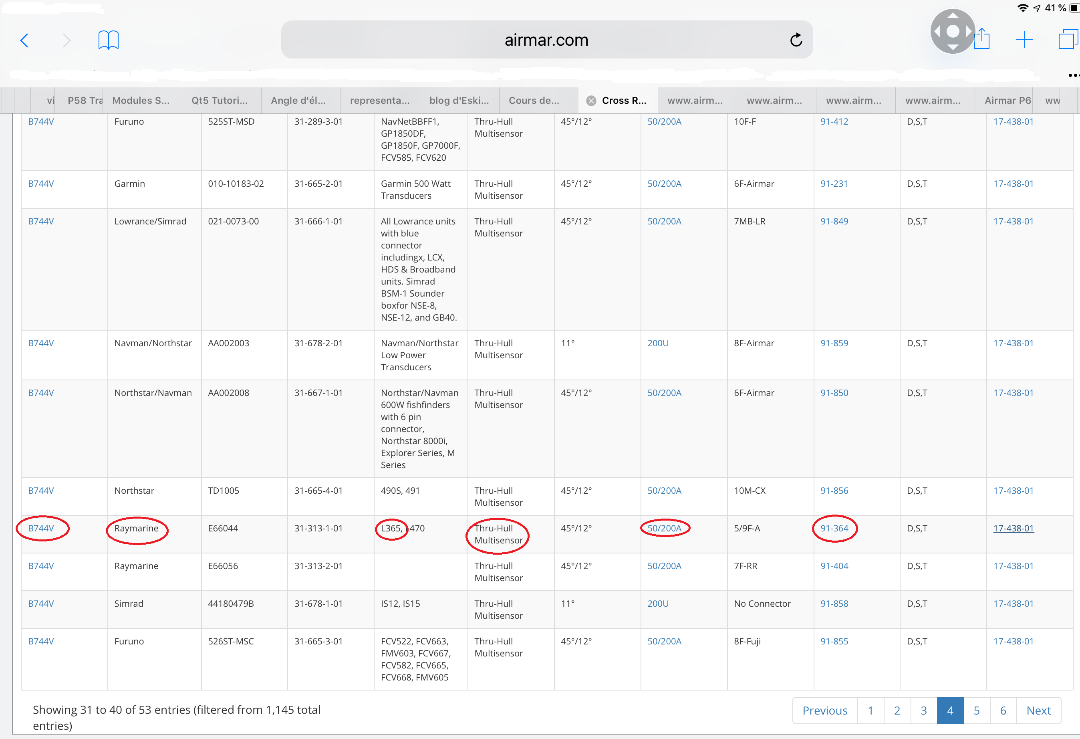Open the Share sheet icon
Screen dimensions: 1080x739
pos(981,39)
